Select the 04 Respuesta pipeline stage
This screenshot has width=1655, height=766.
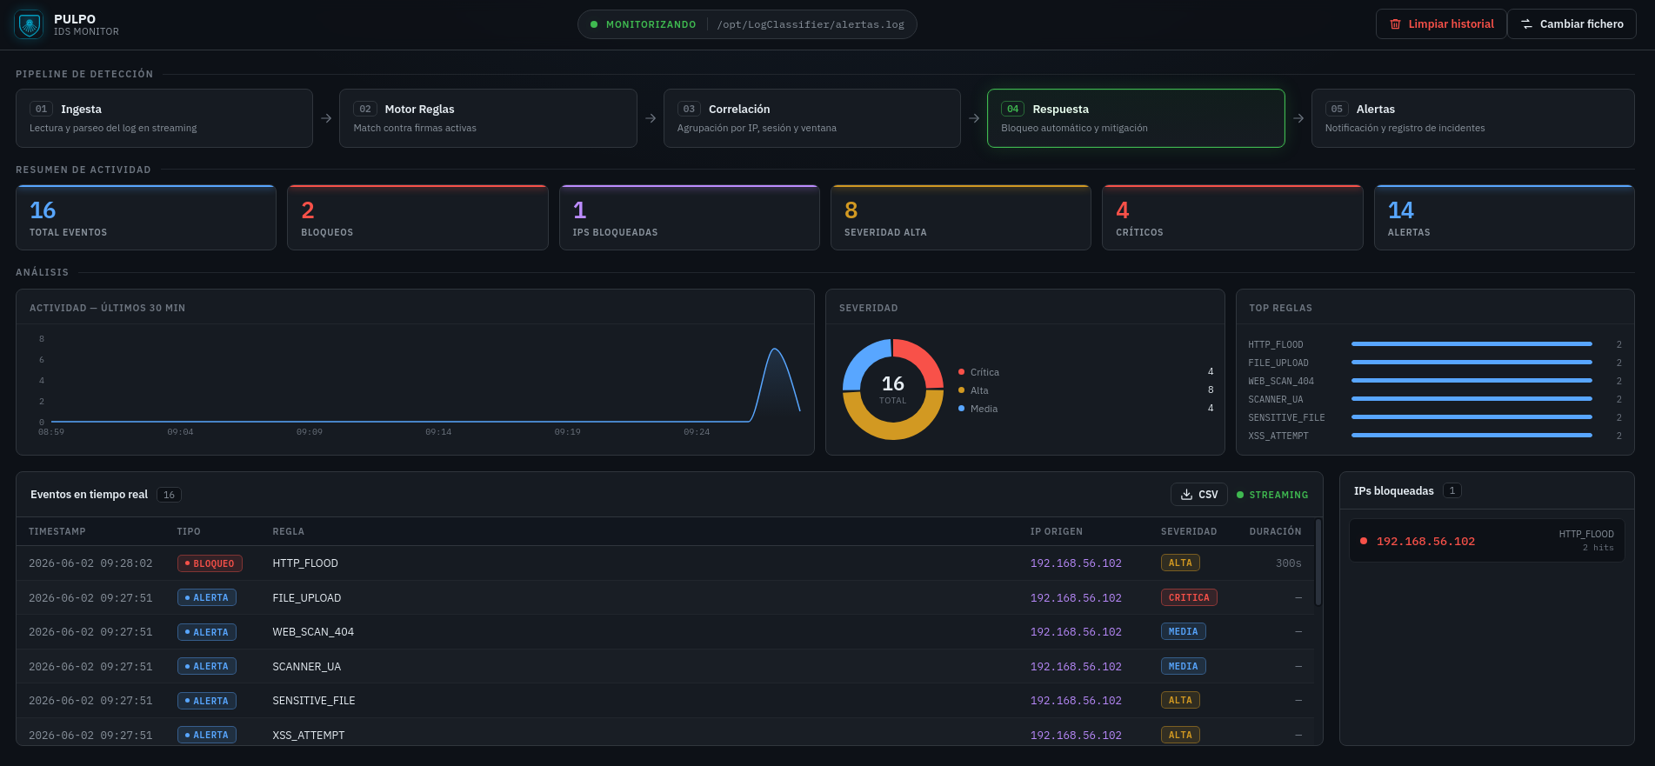[1136, 118]
